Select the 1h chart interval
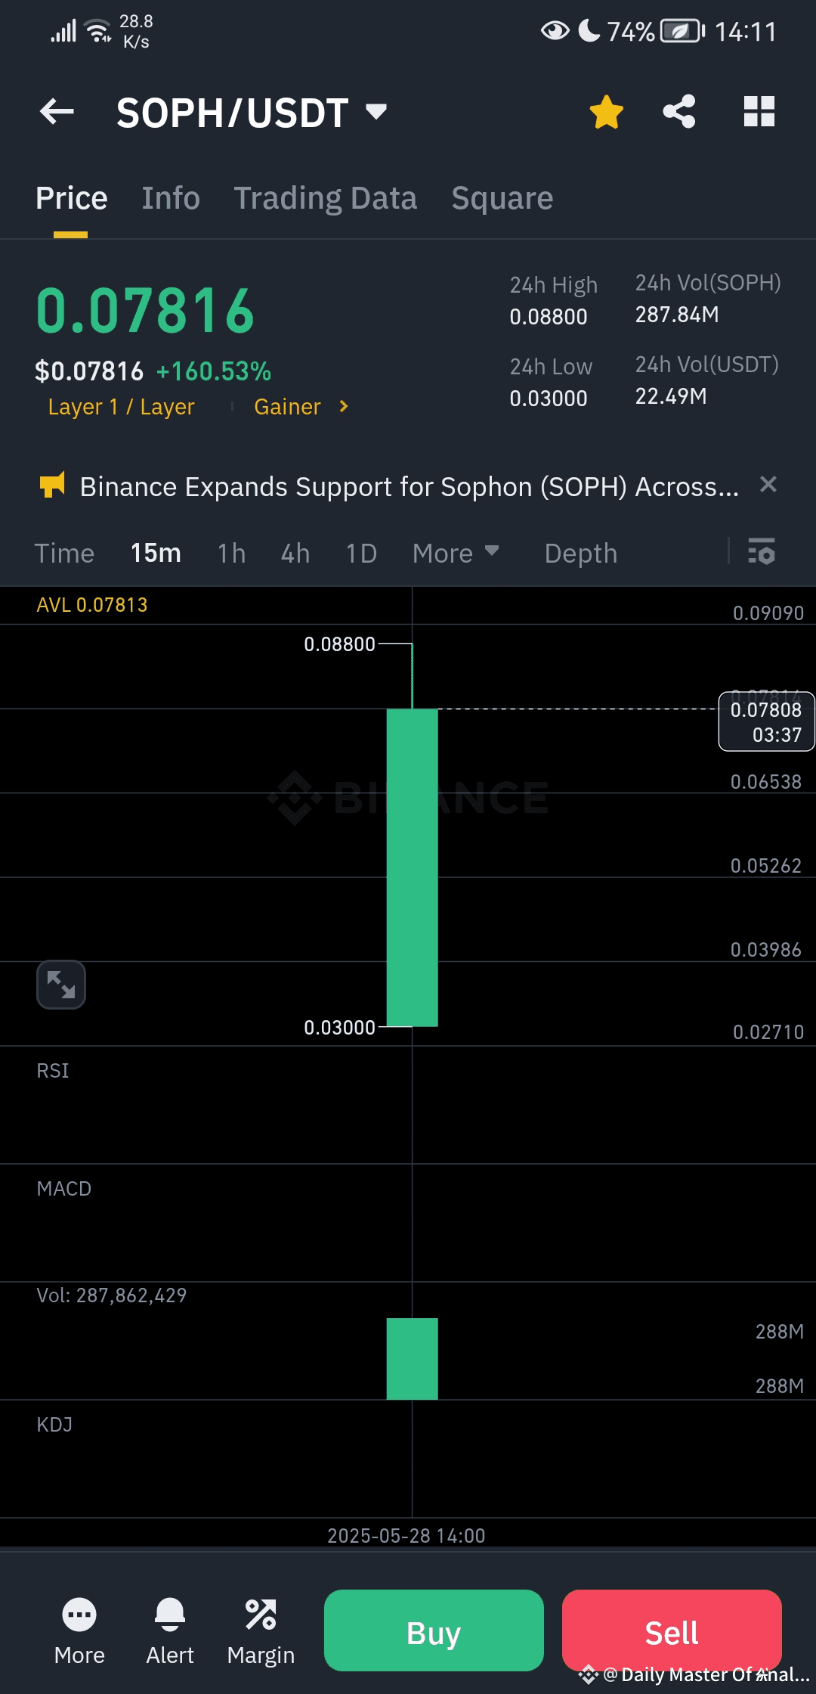Screen dimensions: 816x1694 click(x=231, y=554)
